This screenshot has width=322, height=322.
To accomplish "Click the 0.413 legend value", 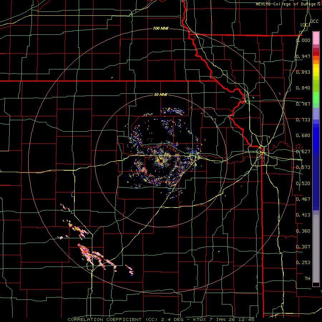I will pos(303,215).
